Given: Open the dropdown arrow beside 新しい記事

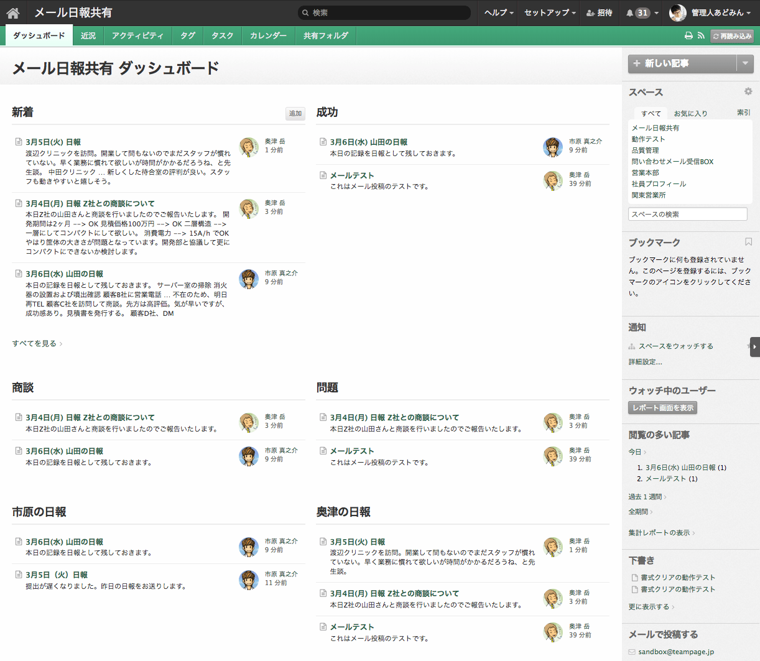Looking at the screenshot, I should (x=745, y=63).
